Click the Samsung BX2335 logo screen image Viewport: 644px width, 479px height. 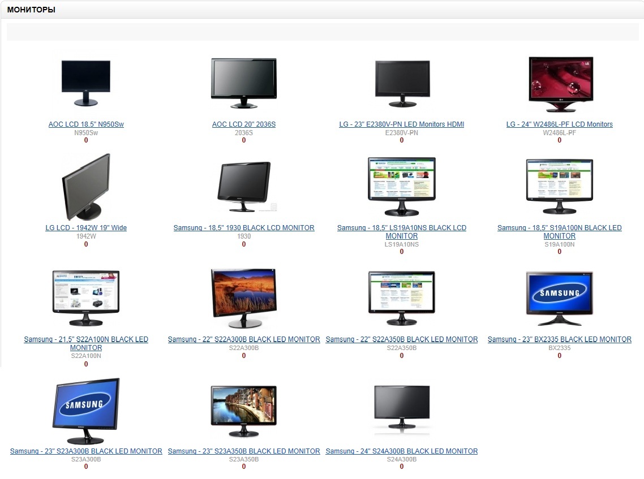click(x=559, y=299)
